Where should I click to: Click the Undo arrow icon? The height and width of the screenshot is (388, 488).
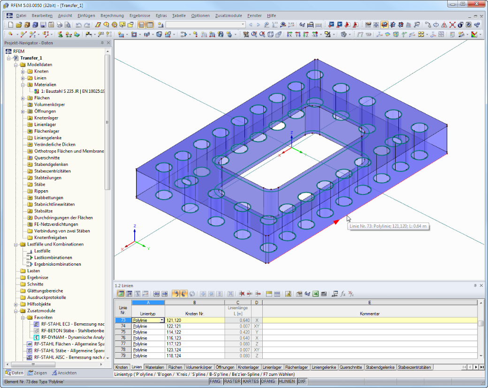point(78,25)
